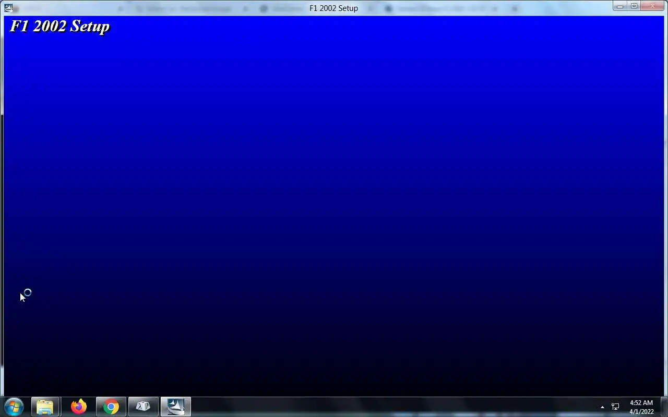This screenshot has height=417, width=668.
Task: Click the setup window's title bar icon
Action: coord(8,8)
